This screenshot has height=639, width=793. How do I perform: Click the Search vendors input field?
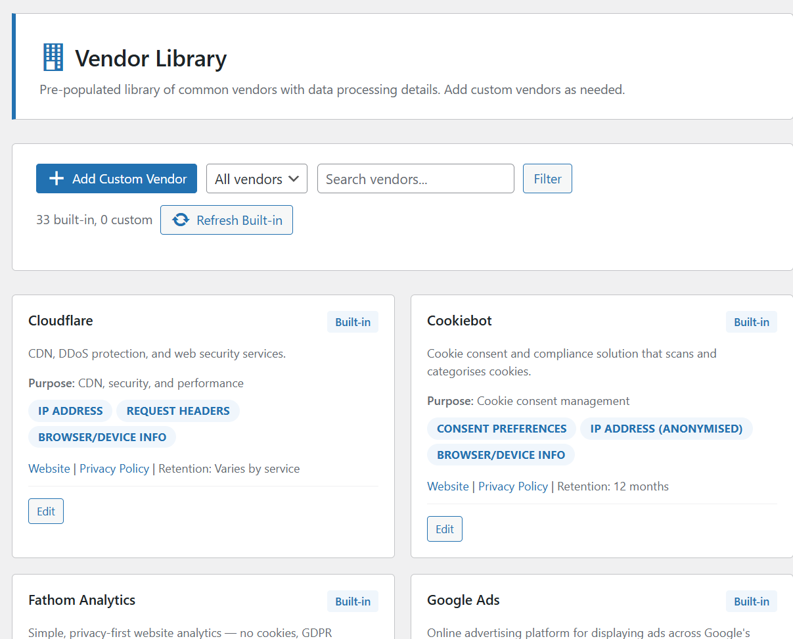[415, 179]
